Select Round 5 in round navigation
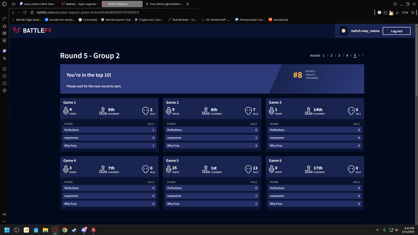 [355, 56]
